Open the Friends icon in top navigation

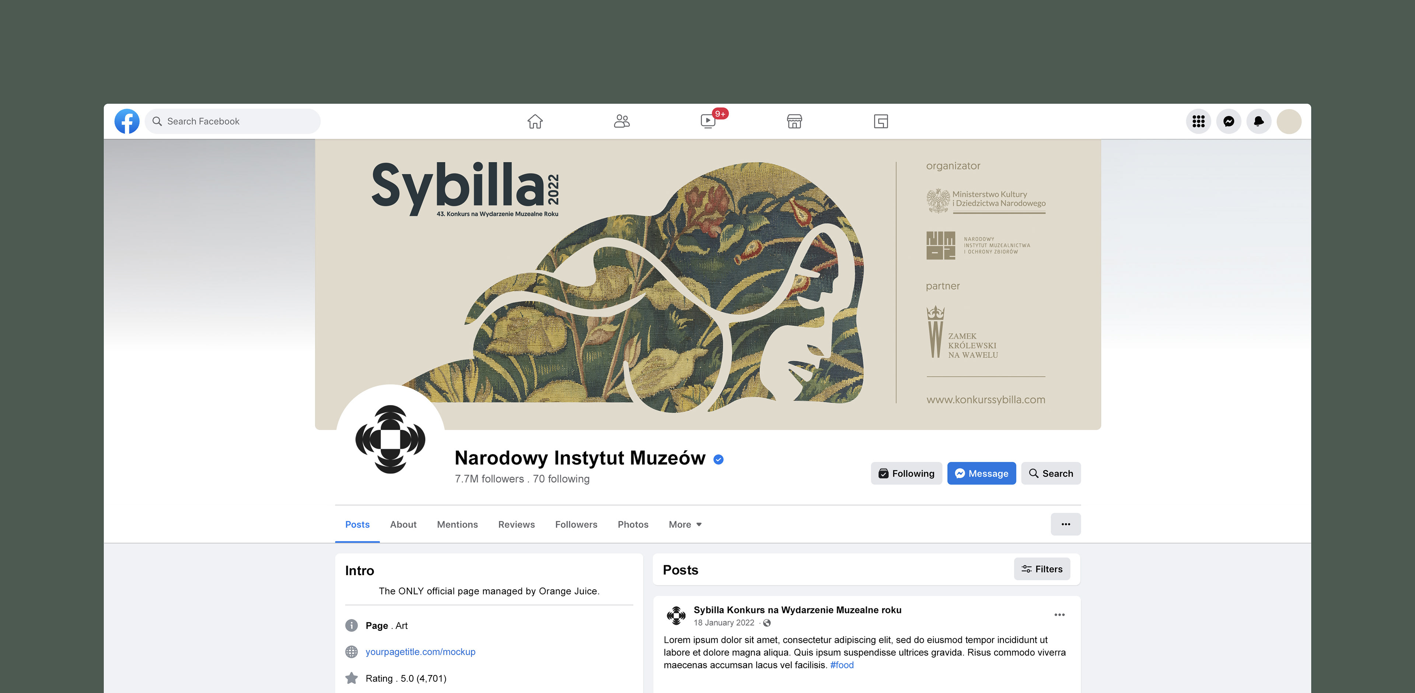tap(621, 121)
